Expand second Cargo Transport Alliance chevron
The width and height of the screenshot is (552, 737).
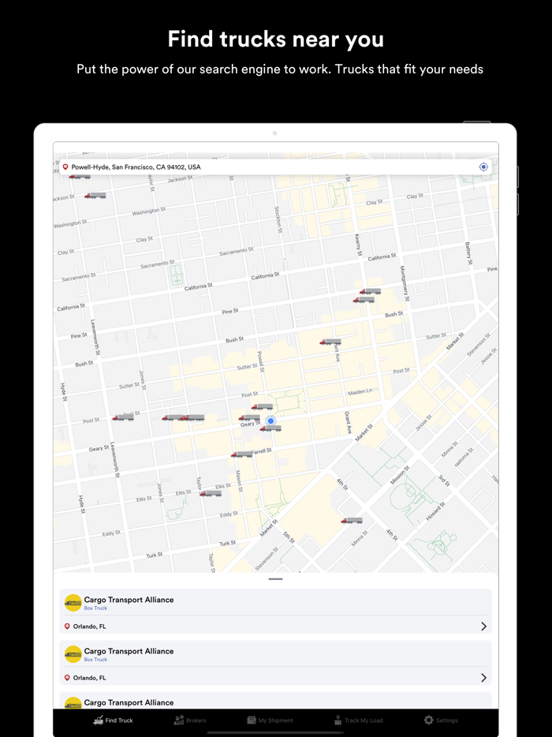point(483,677)
